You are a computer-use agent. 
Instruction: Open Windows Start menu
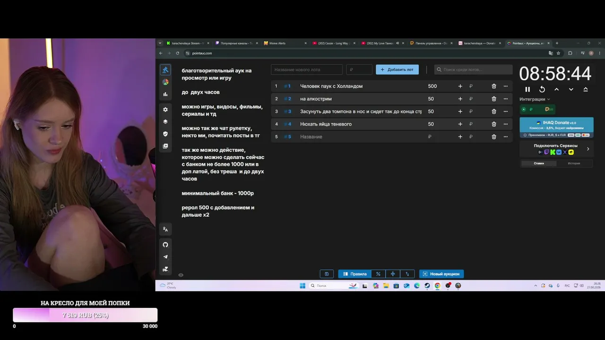coord(302,286)
